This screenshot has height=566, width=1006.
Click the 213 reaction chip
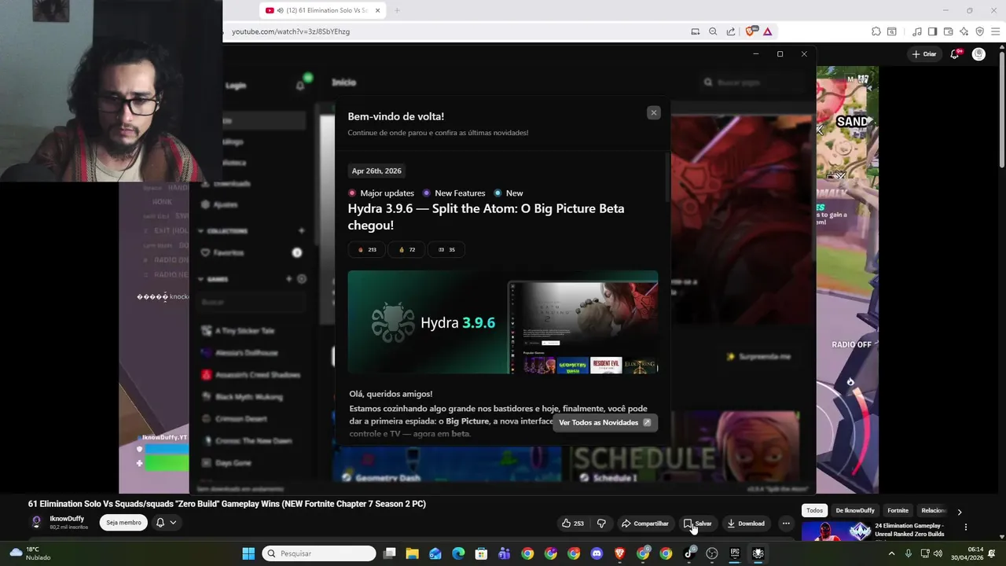[367, 250]
